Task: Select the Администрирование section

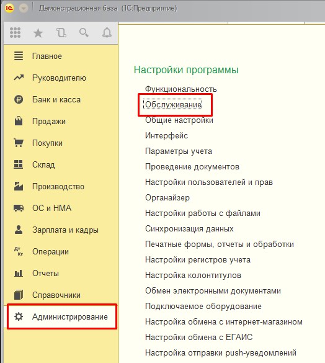Action: [x=70, y=317]
